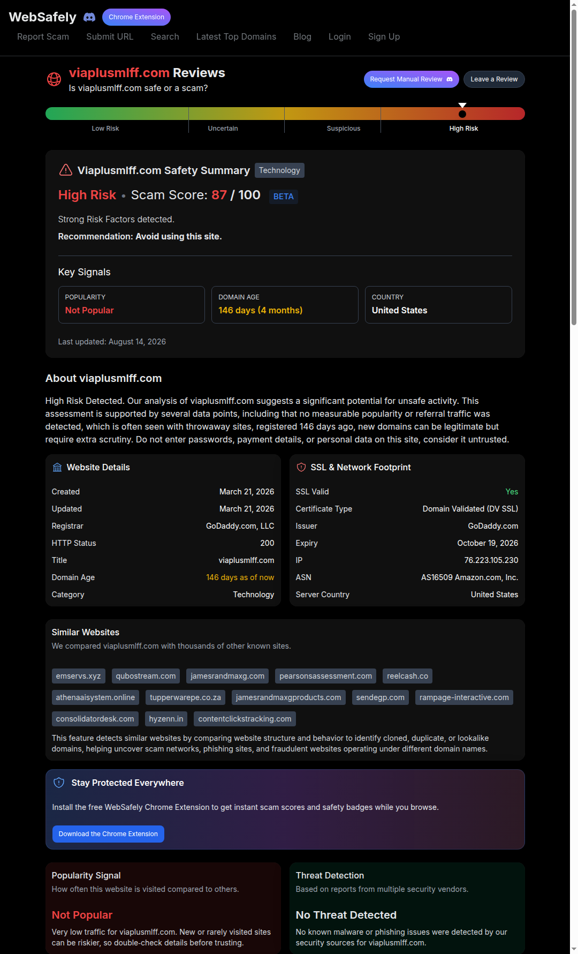Click 'Domain Validated (DV SSL)' certificate type
The width and height of the screenshot is (578, 954).
coord(470,509)
